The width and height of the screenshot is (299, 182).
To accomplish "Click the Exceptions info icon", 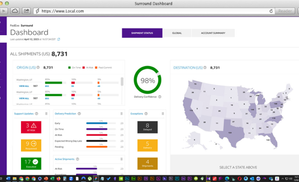I will pos(146,113).
